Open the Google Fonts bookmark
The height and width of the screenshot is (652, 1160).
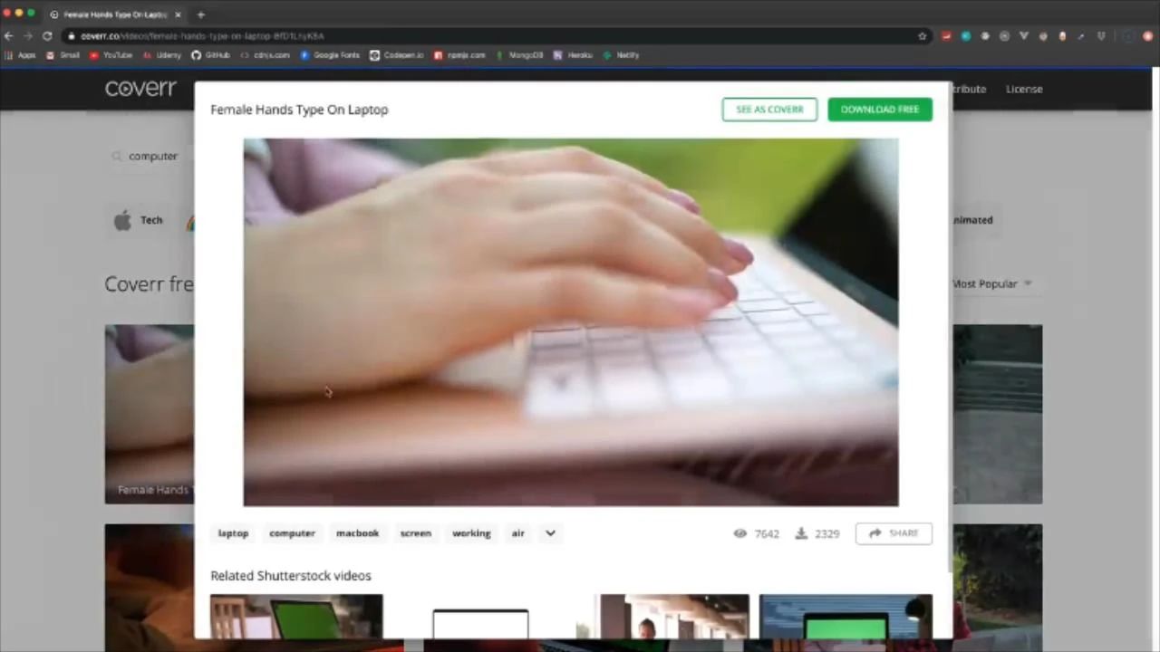point(330,55)
